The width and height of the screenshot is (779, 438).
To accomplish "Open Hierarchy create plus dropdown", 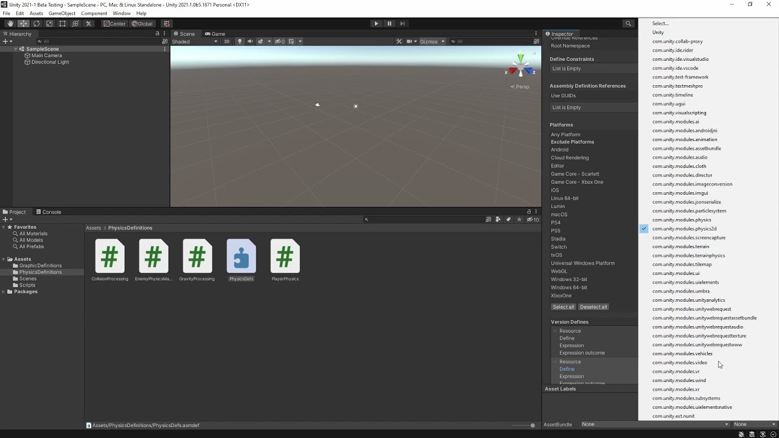I will point(7,41).
